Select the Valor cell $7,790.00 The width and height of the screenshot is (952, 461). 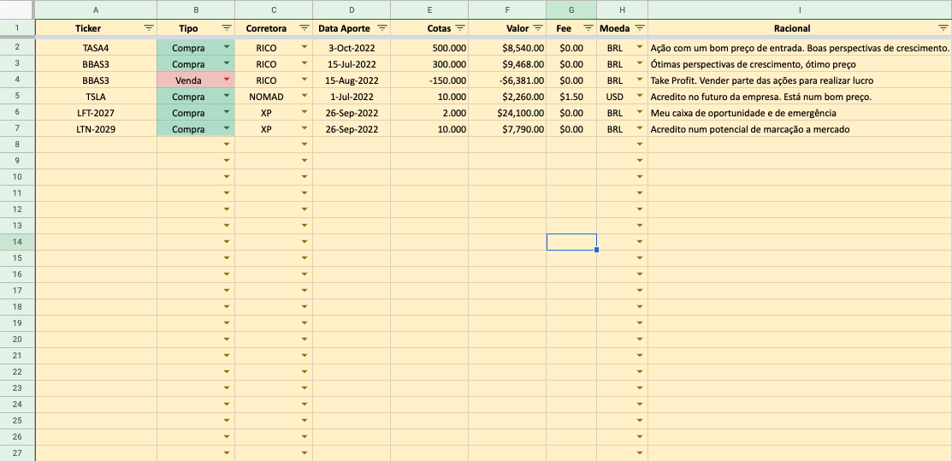coord(507,129)
